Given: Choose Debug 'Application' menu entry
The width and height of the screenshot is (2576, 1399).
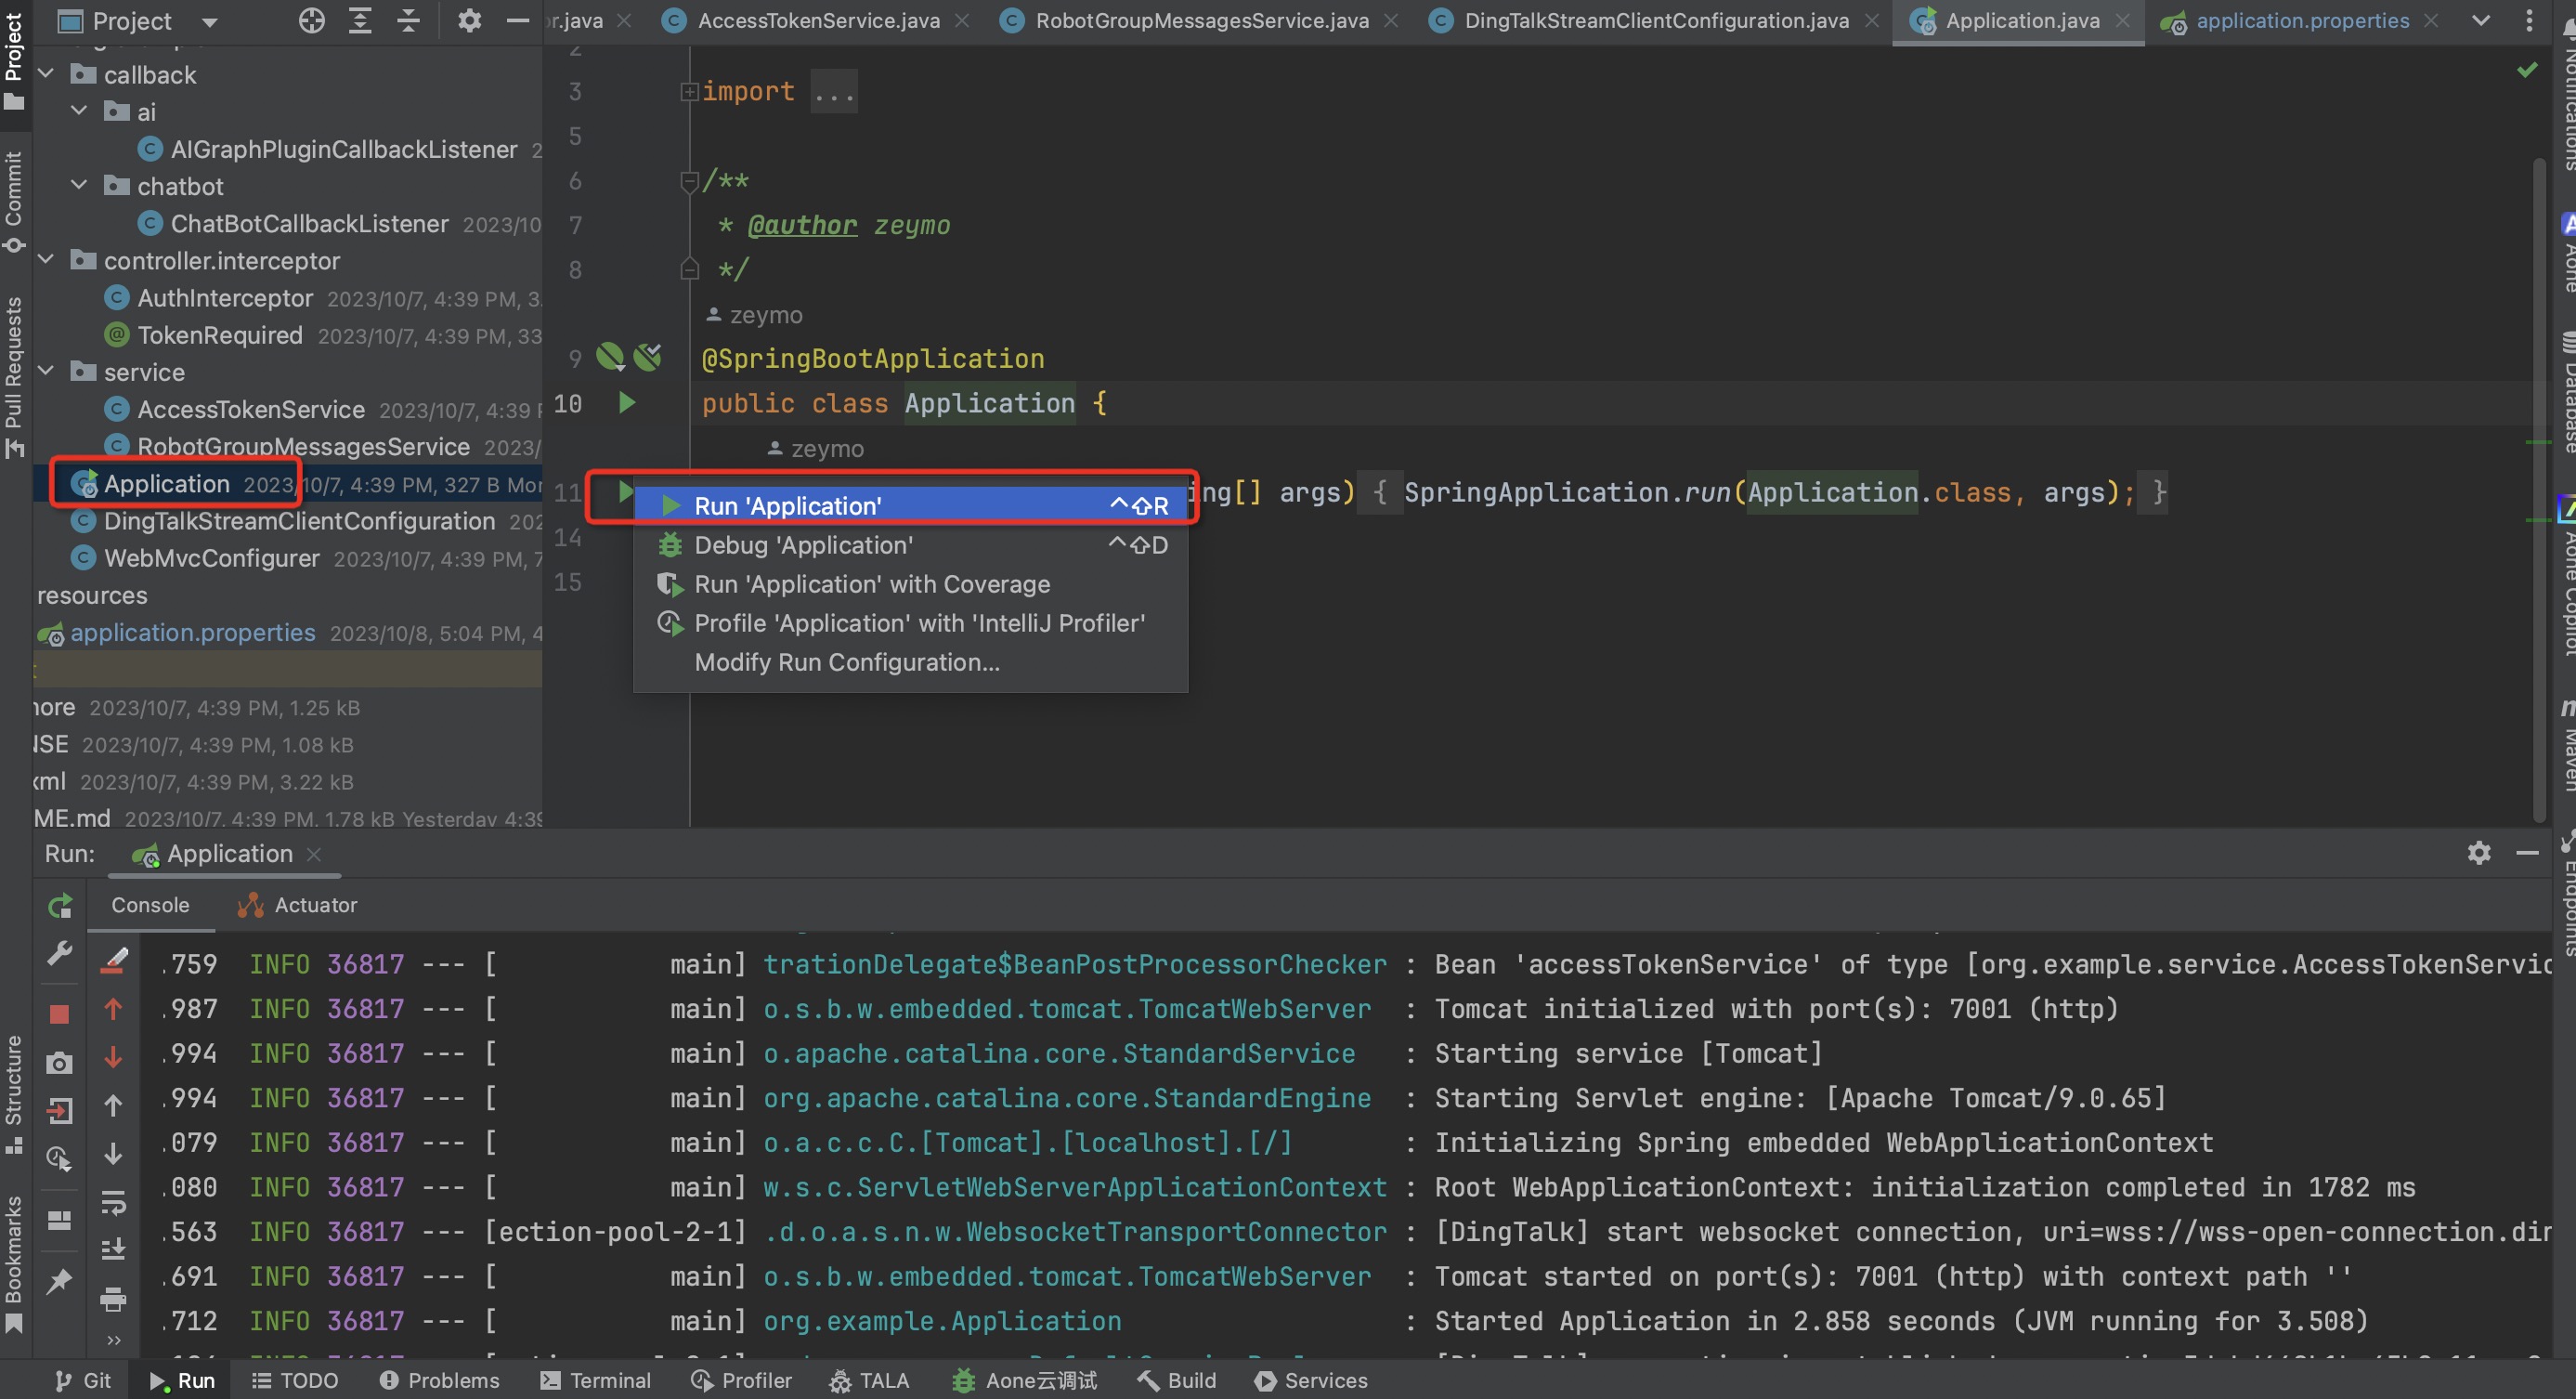Looking at the screenshot, I should pyautogui.click(x=911, y=545).
